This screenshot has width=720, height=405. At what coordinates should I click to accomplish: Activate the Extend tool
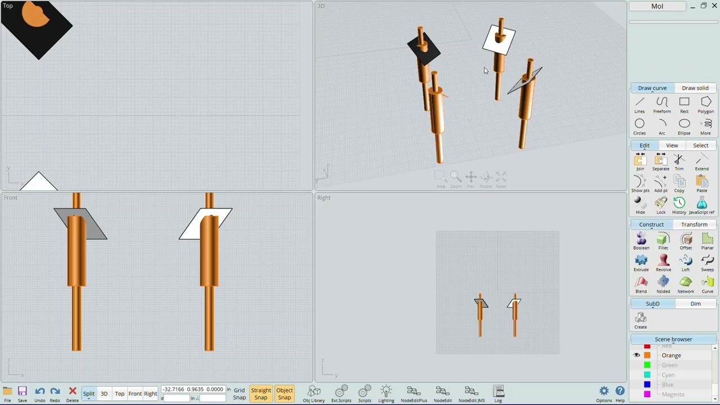pos(702,163)
